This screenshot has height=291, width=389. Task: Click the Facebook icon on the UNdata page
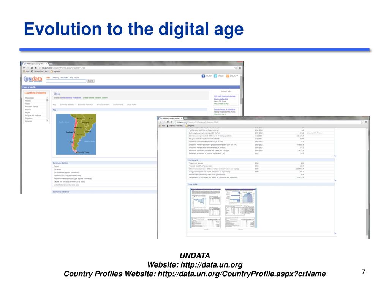pos(203,76)
